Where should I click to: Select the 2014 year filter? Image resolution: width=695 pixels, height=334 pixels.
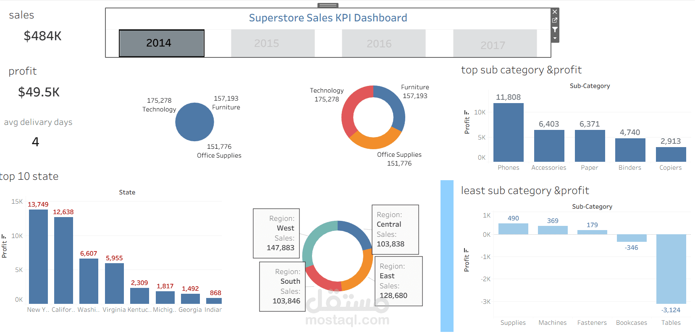162,43
